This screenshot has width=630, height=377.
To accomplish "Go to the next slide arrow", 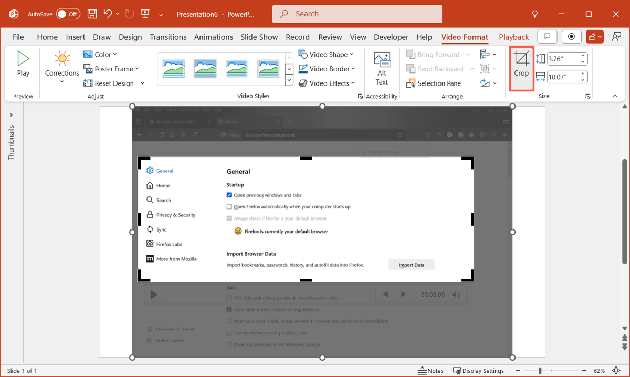I will click(624, 347).
